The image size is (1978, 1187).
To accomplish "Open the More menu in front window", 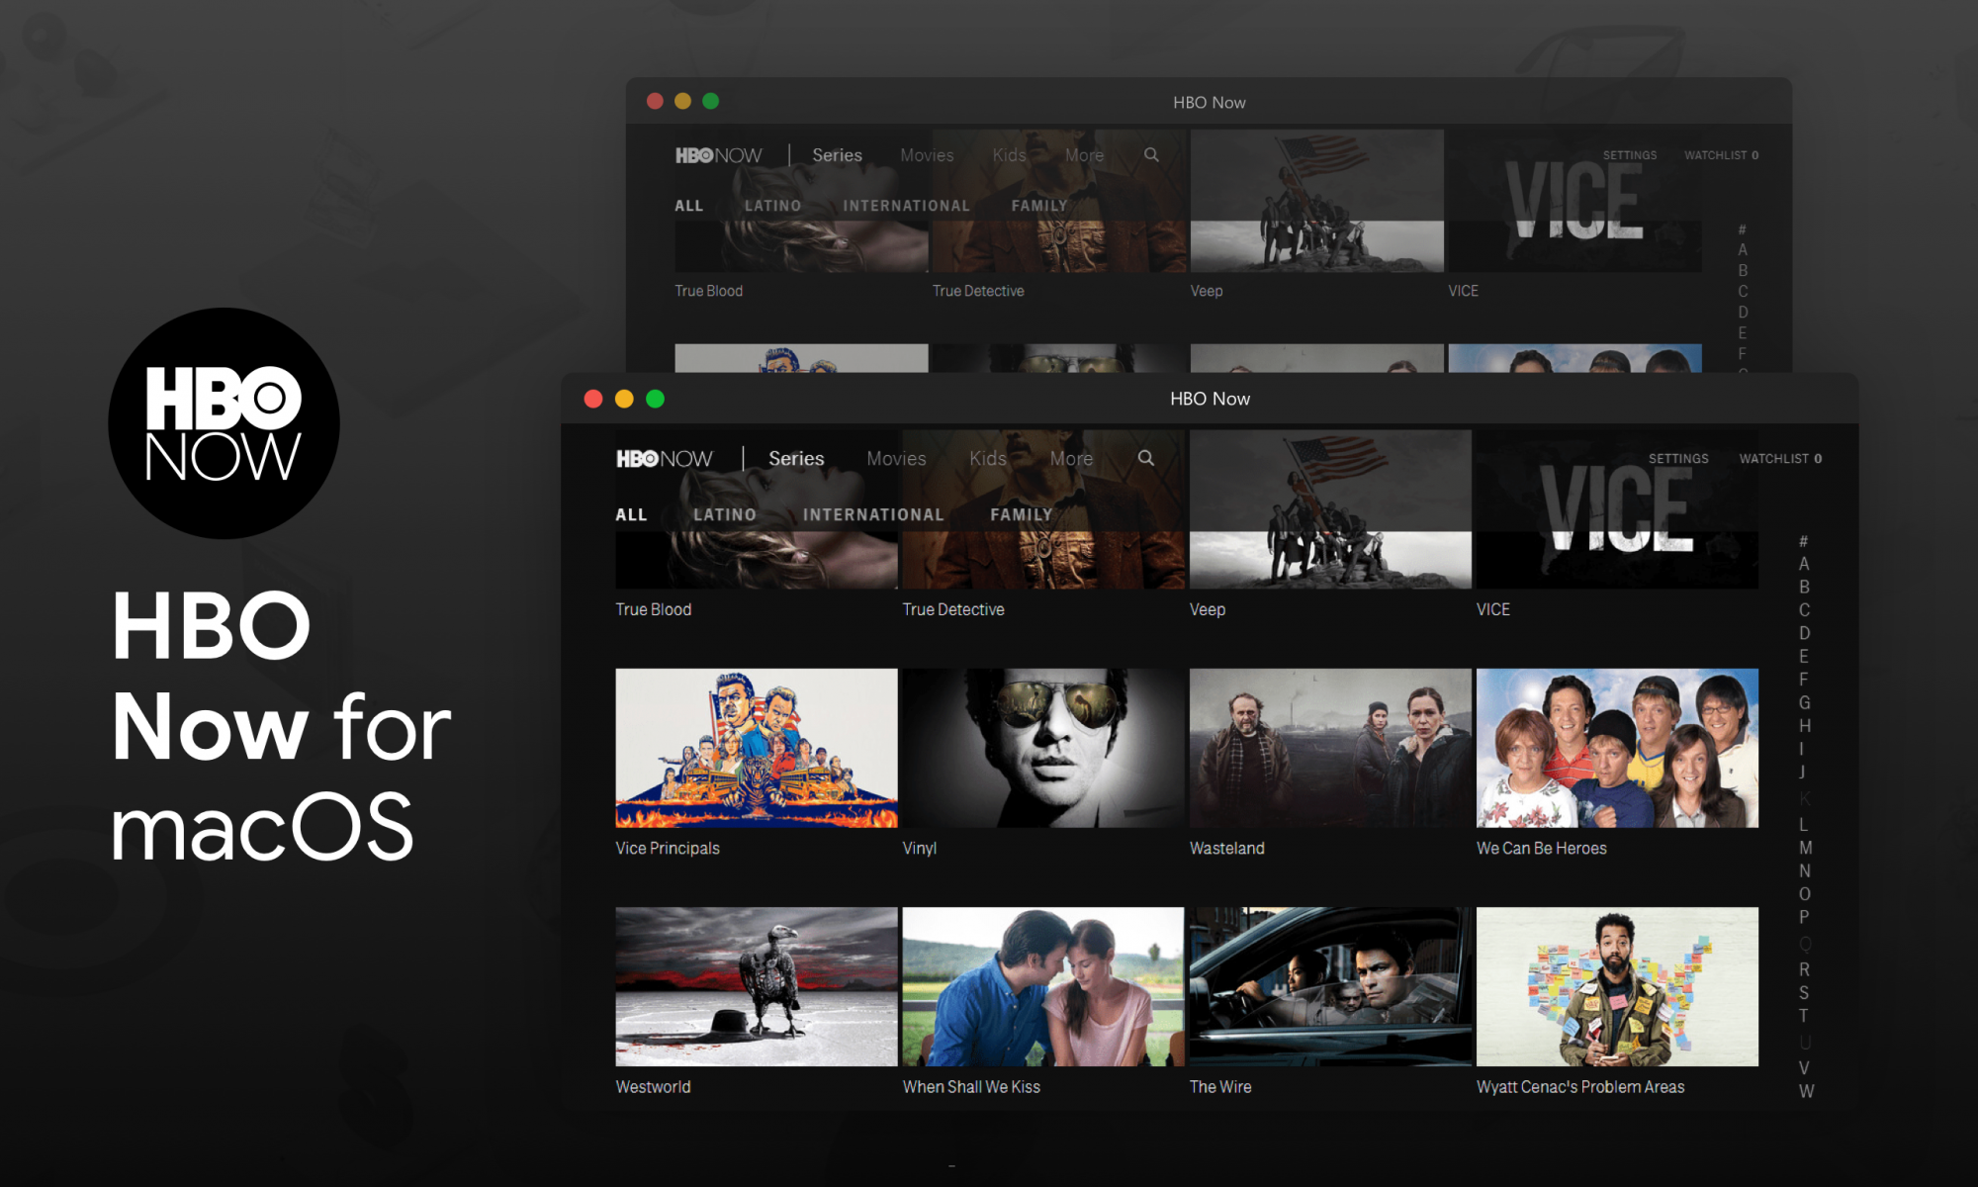I will pyautogui.click(x=1071, y=459).
